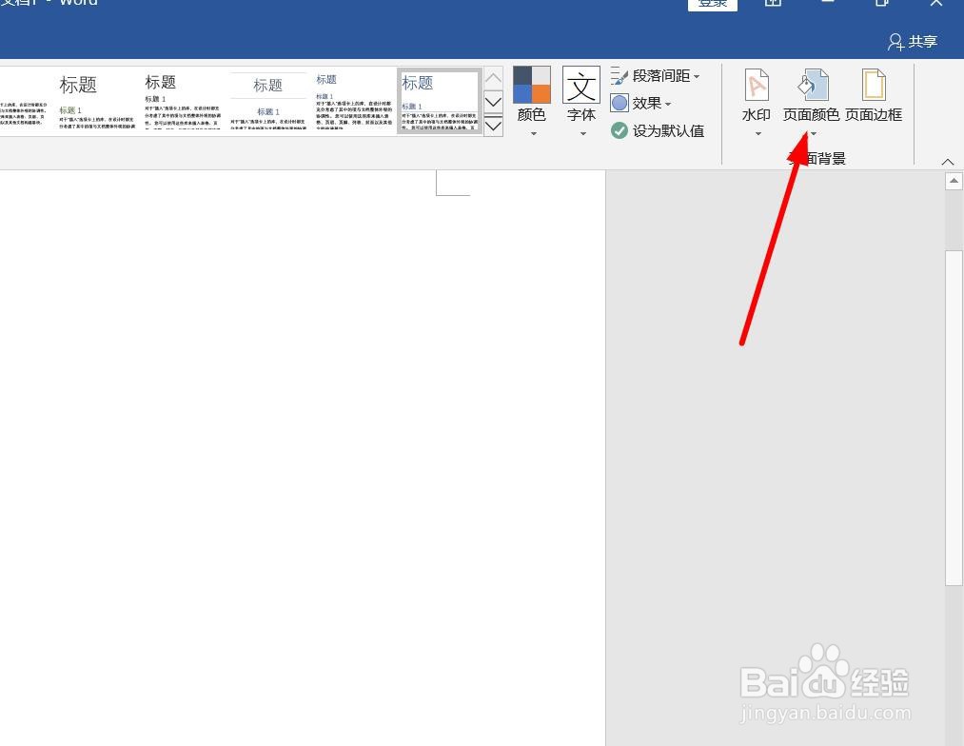
Task: Collapse the ribbon with the chevron
Action: [947, 161]
